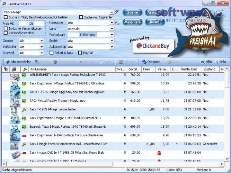Open Entfernung dropdown

[112, 35]
